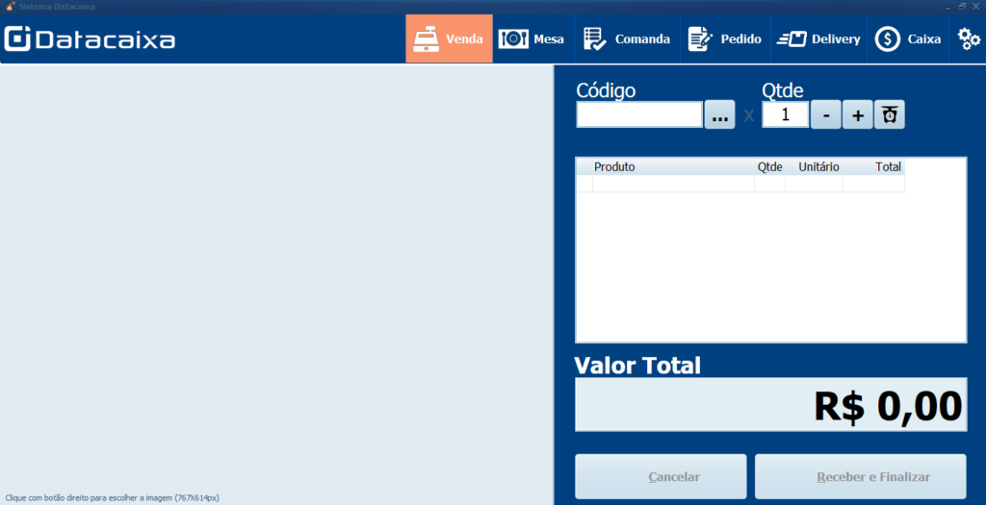Viewport: 986px width, 505px height.
Task: Go to the Pedido tab
Action: (725, 38)
